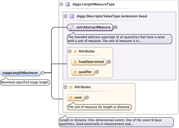
Task: Collapse the inner Attributes group
Action: 70,51
